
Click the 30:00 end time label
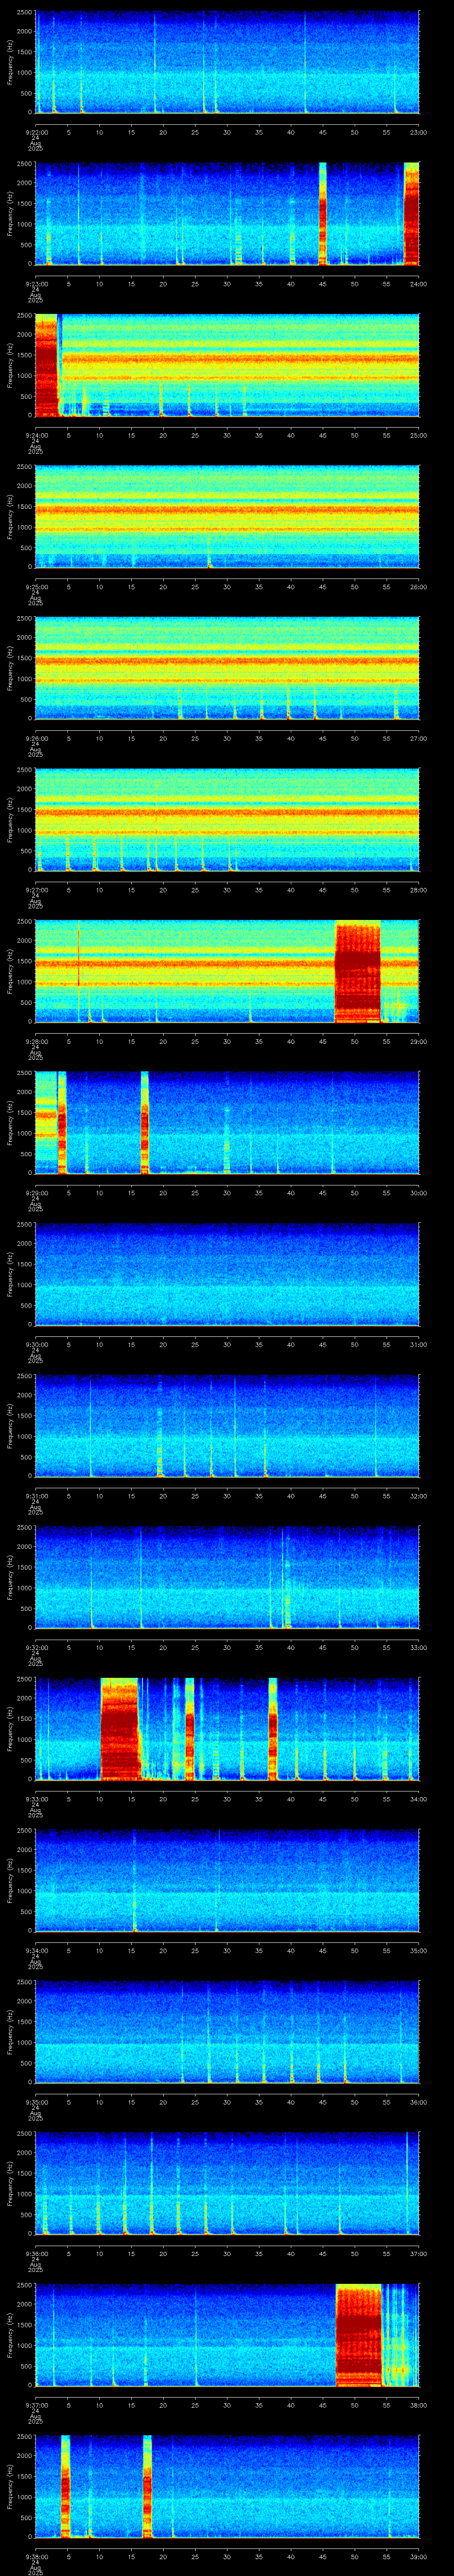point(418,1193)
